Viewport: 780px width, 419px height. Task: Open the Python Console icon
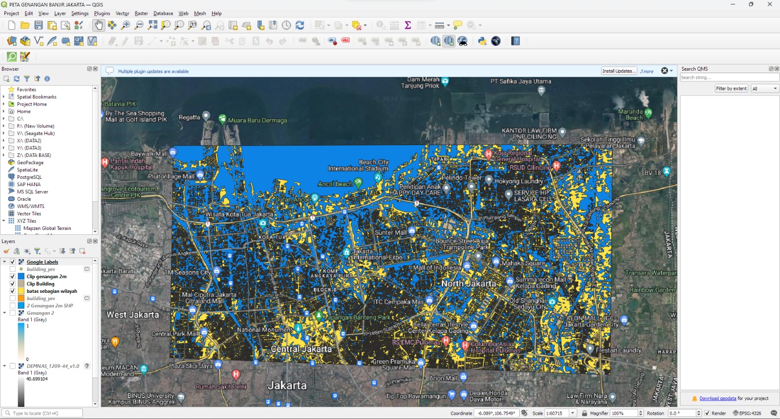coord(482,41)
